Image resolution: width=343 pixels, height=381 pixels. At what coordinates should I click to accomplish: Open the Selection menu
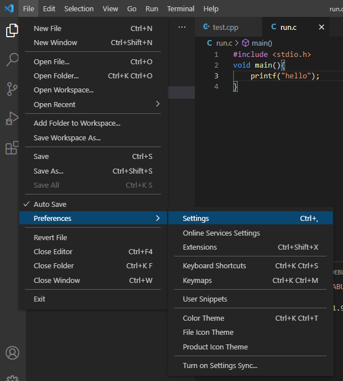[79, 9]
